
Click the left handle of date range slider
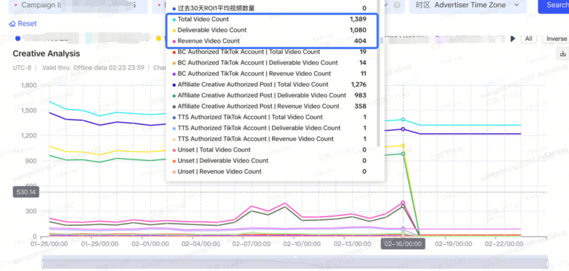point(43,264)
